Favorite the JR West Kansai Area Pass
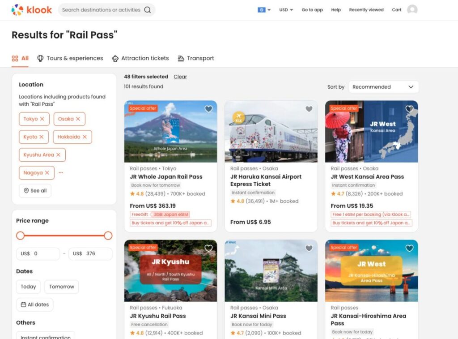 click(x=409, y=109)
